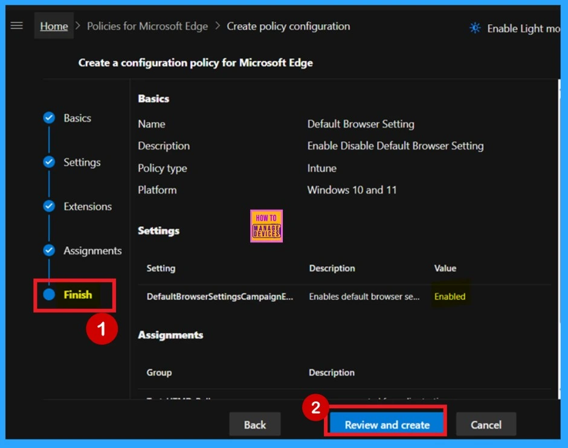Click Enable Light mode text
The image size is (568, 448).
pos(523,28)
